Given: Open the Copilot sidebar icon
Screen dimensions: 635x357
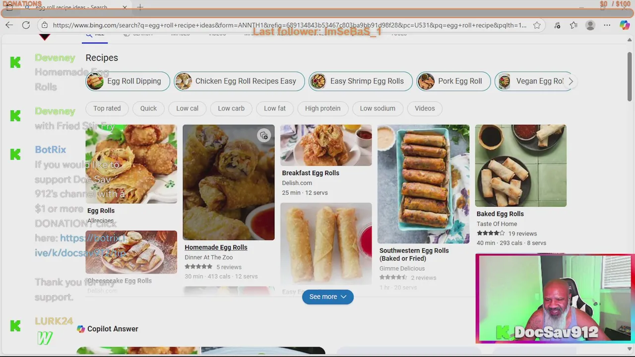Looking at the screenshot, I should point(625,25).
